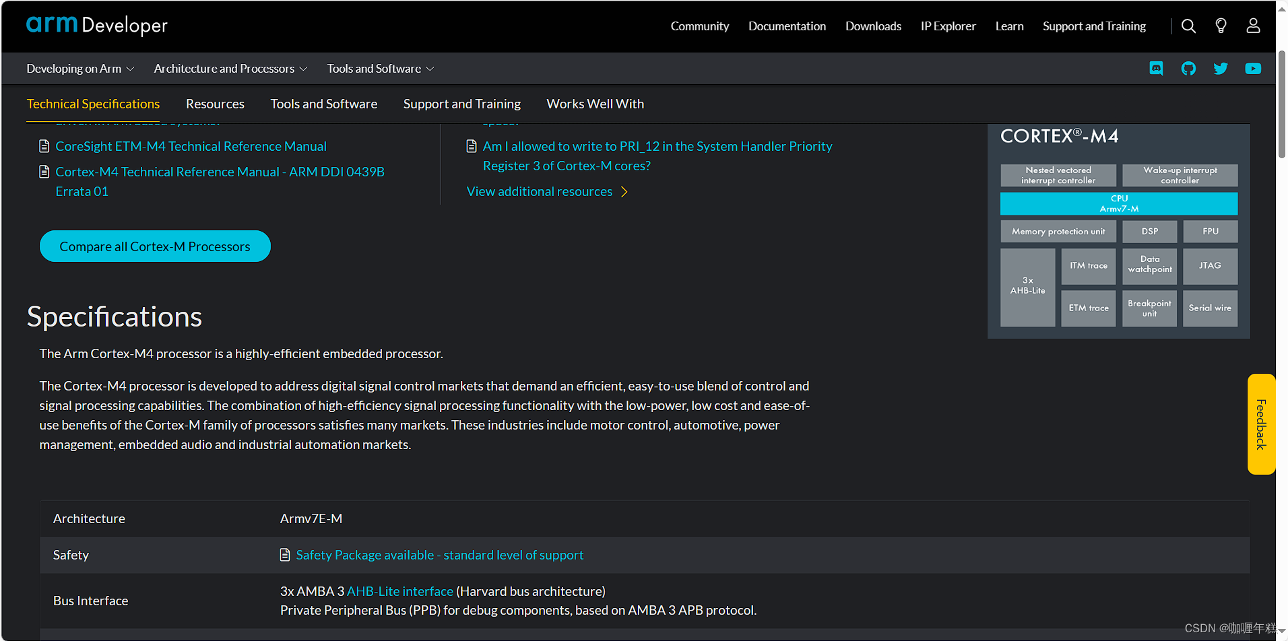The image size is (1288, 641).
Task: Open IP Explorer in the top navigation
Action: pos(948,26)
